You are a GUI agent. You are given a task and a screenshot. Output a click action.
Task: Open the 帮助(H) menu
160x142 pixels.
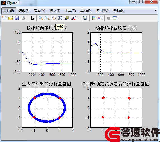point(119,11)
